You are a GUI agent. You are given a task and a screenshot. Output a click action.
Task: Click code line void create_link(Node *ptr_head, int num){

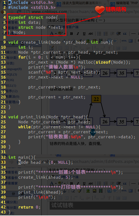coord(60,42)
